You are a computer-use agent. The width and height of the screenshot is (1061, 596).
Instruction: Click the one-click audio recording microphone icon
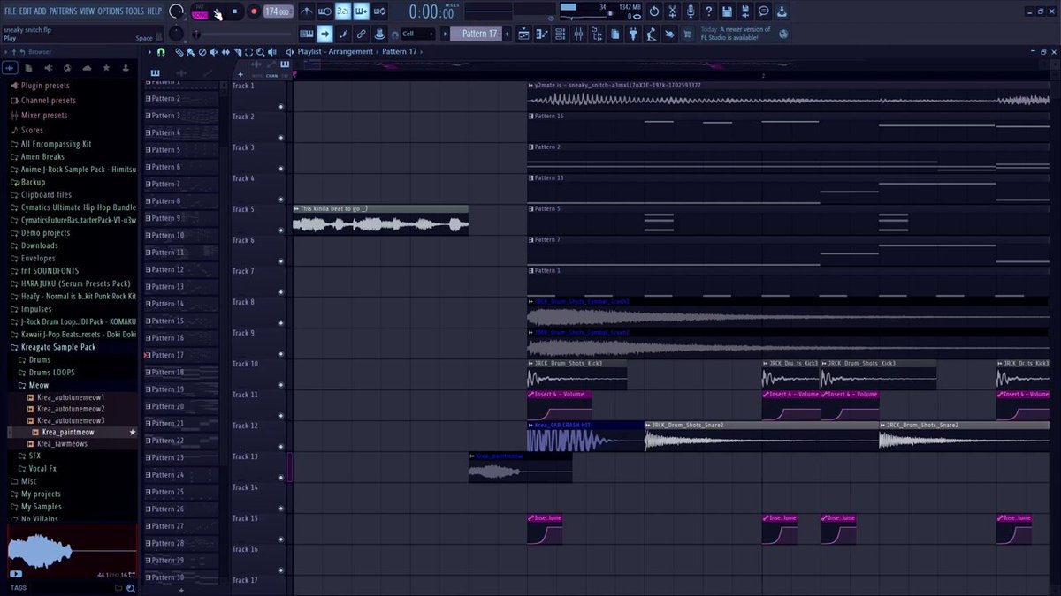tap(690, 11)
